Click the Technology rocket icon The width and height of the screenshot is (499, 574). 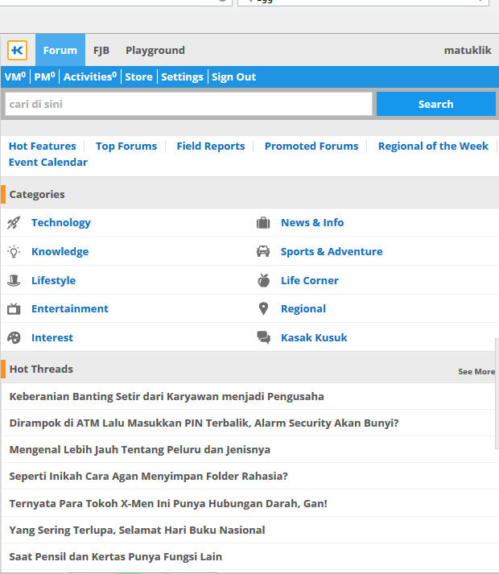coord(14,223)
